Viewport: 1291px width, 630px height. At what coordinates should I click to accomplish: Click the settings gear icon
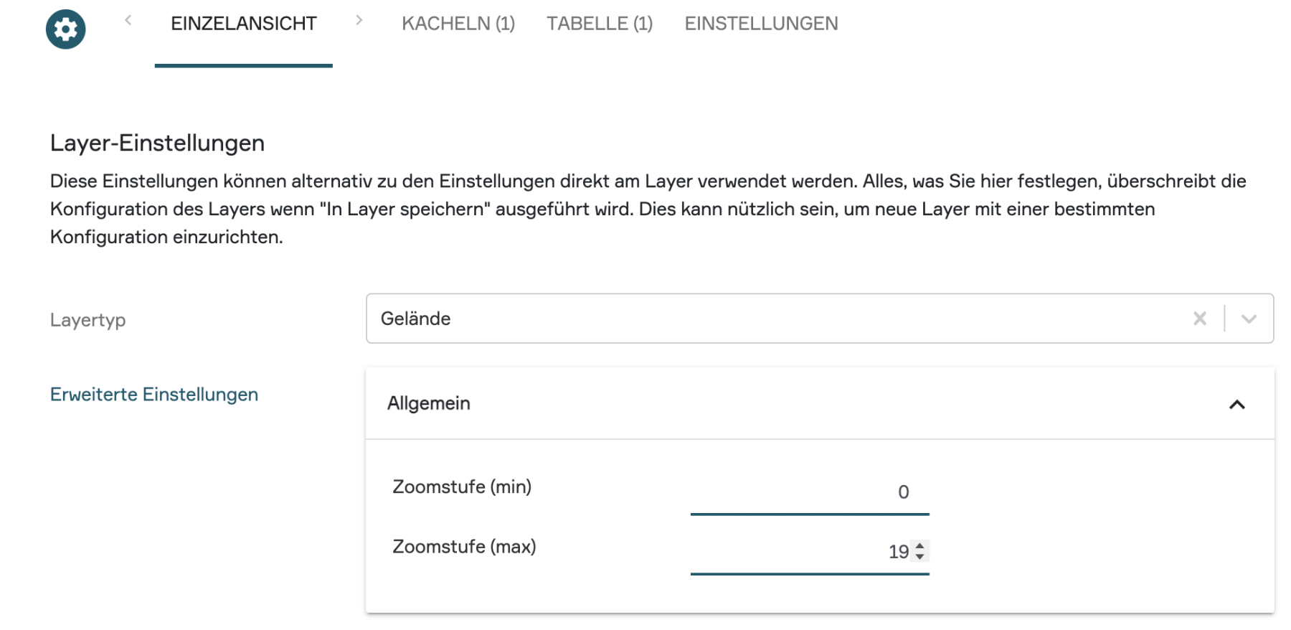tap(65, 29)
